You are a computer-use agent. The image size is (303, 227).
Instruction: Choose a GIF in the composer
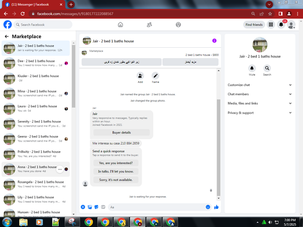[x=103, y=207]
